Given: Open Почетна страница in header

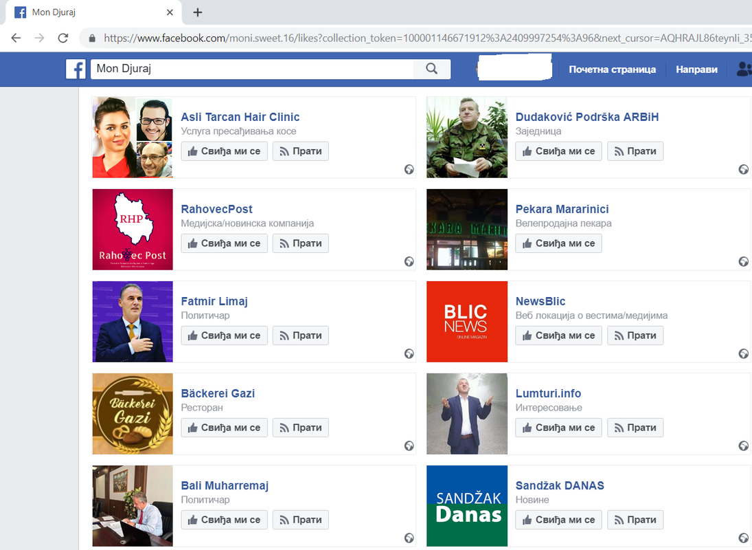Looking at the screenshot, I should 612,69.
